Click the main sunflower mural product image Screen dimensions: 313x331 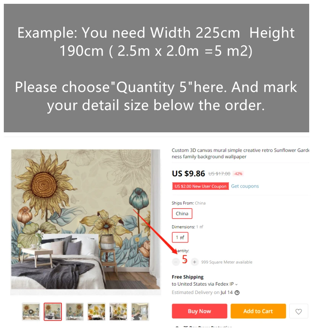click(x=86, y=219)
